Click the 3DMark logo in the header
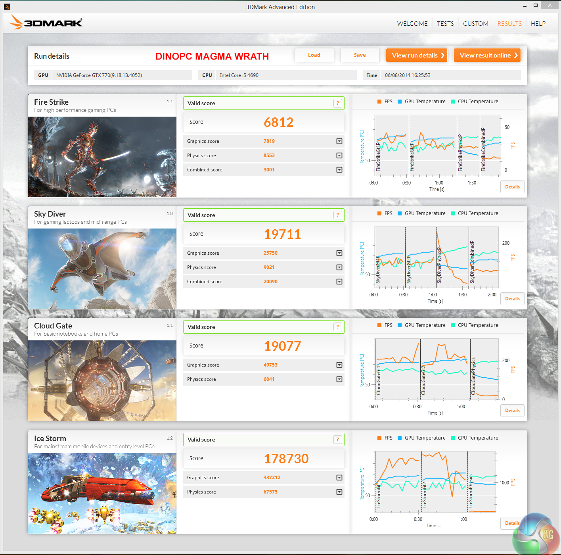This screenshot has height=555, width=561. point(46,22)
